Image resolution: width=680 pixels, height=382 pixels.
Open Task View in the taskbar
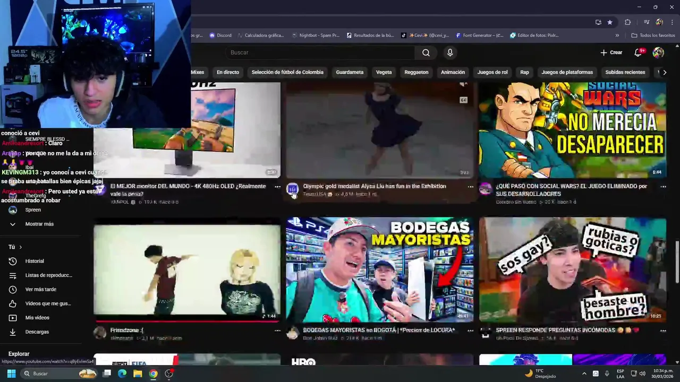coord(106,374)
